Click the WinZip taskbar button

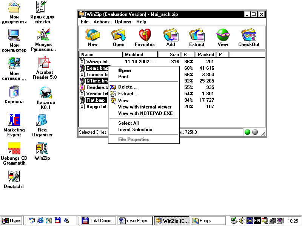click(x=172, y=220)
